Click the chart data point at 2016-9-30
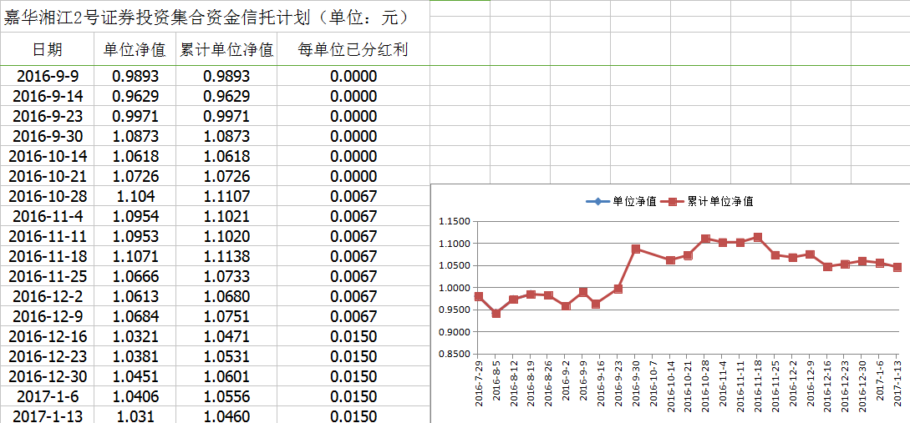 636,249
